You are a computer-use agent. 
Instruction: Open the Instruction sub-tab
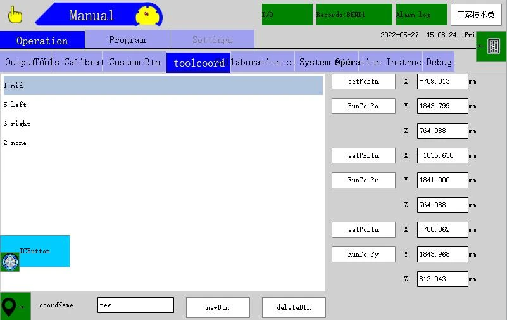(x=391, y=61)
